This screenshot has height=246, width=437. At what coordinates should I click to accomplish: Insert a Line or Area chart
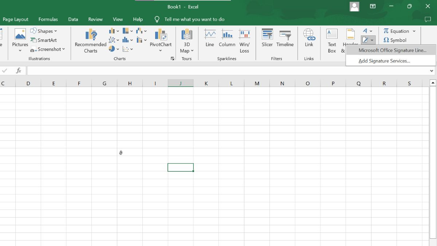114,40
